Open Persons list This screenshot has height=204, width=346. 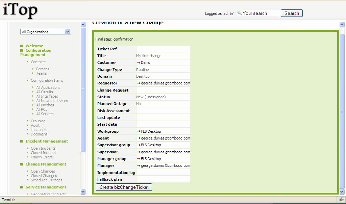click(43, 69)
